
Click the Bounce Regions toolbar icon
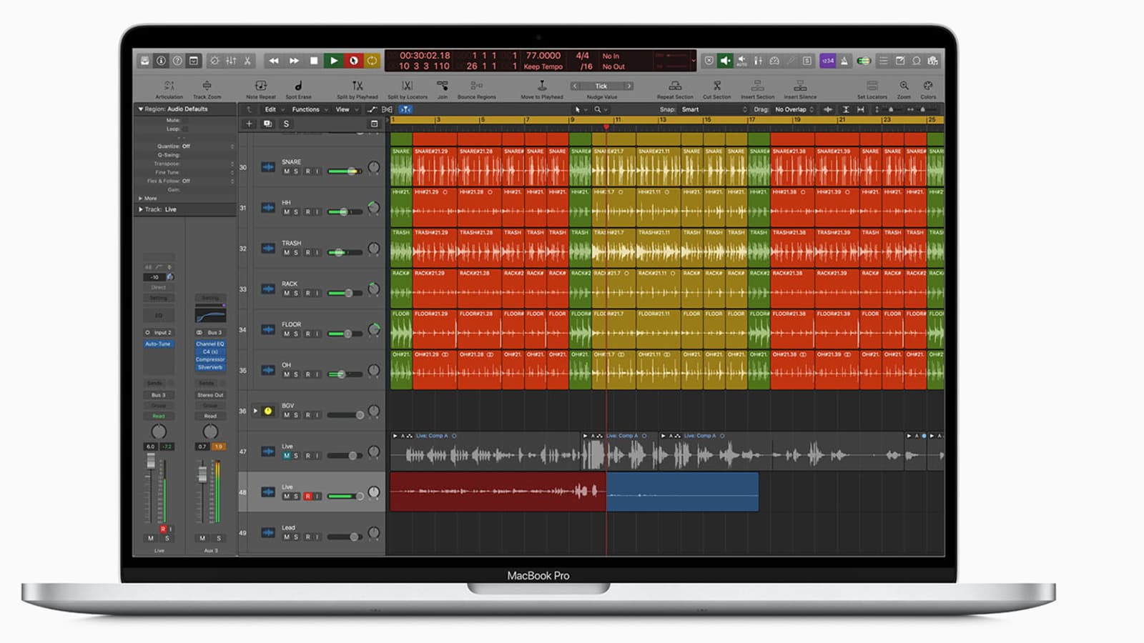click(476, 86)
